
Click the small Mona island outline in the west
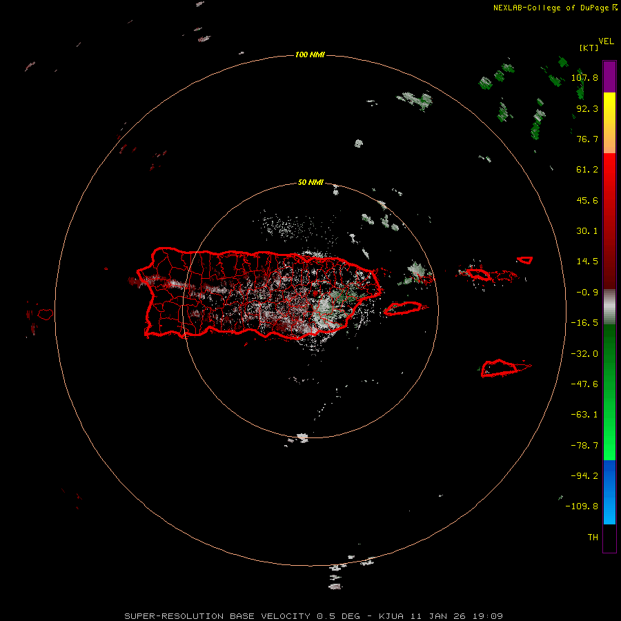[x=46, y=315]
